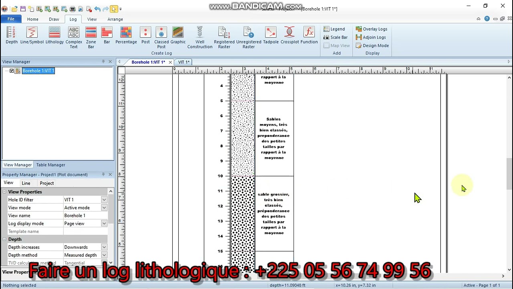
Task: Undo the last action
Action: (x=97, y=9)
